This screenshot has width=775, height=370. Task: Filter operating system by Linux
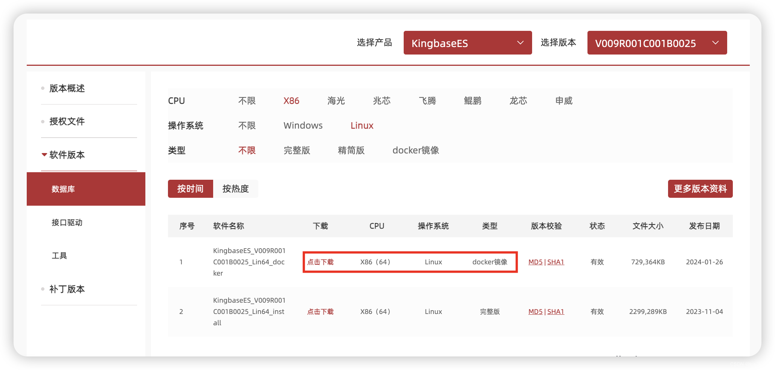[x=362, y=126]
